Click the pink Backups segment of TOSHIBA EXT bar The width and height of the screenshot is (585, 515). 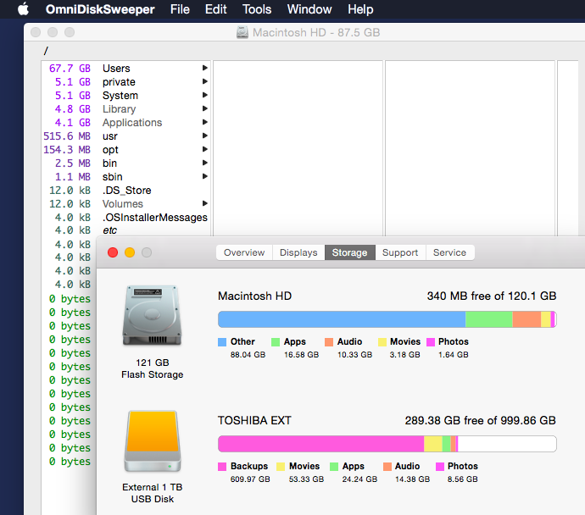tap(320, 444)
